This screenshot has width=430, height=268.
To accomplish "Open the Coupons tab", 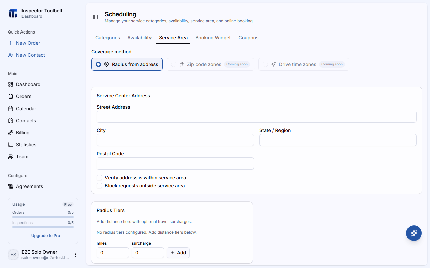I will 248,38.
